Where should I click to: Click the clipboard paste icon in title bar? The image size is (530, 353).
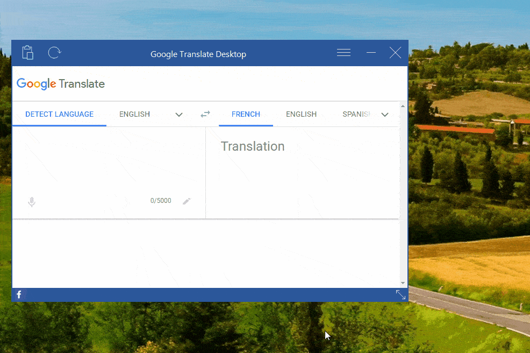28,52
